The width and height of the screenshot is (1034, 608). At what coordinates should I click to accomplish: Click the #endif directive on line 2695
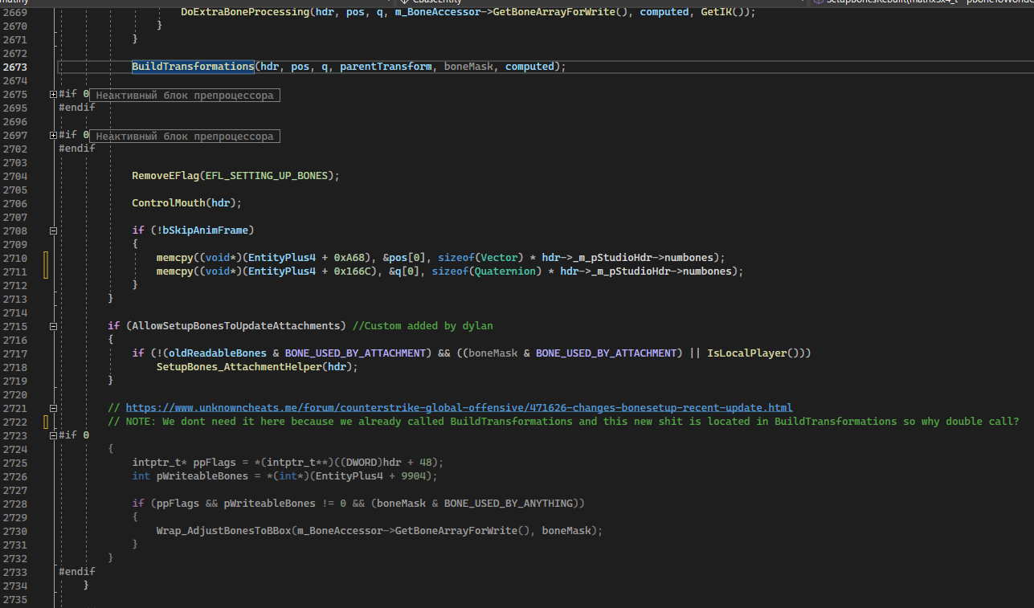click(x=77, y=108)
